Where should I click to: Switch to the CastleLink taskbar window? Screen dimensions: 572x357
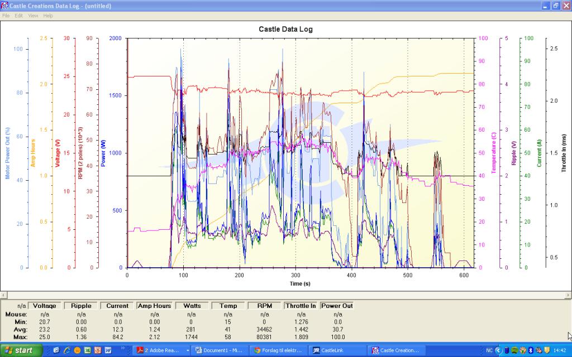click(339, 350)
